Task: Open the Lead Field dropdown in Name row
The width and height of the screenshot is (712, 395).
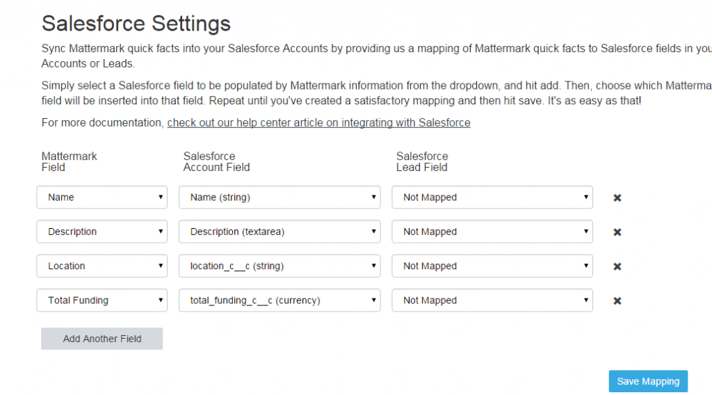Action: (x=492, y=197)
